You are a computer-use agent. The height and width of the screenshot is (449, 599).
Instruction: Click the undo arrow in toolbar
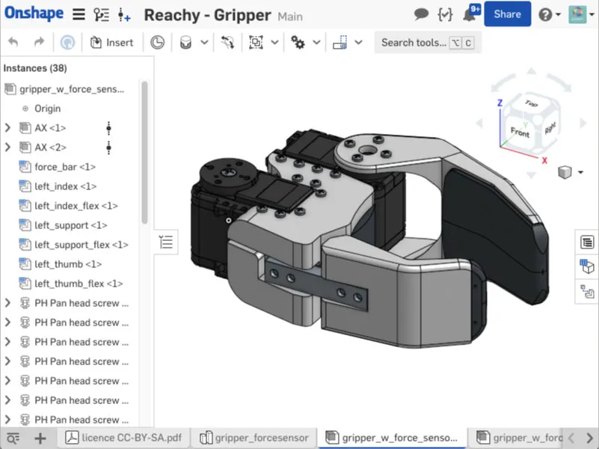[13, 42]
